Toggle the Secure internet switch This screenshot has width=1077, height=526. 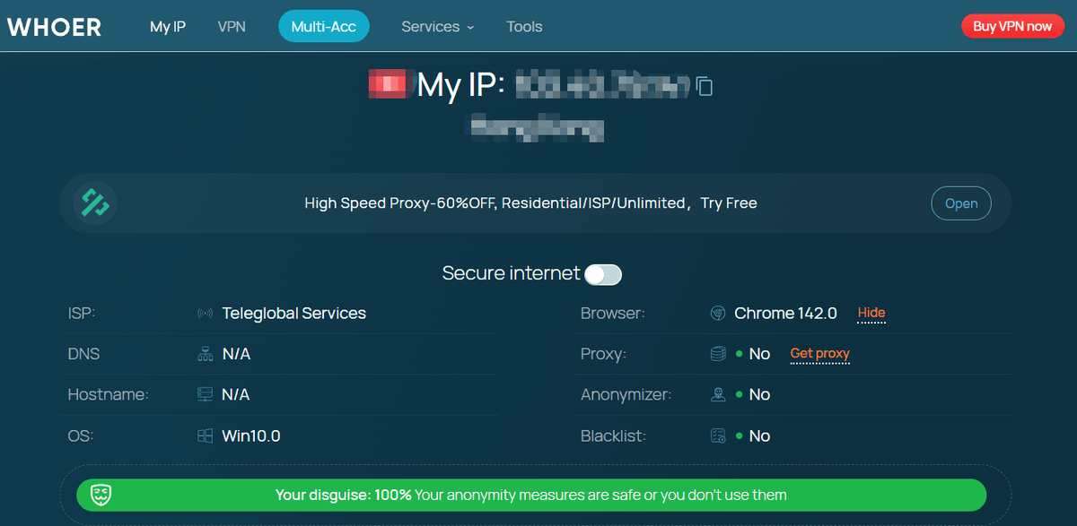point(603,274)
